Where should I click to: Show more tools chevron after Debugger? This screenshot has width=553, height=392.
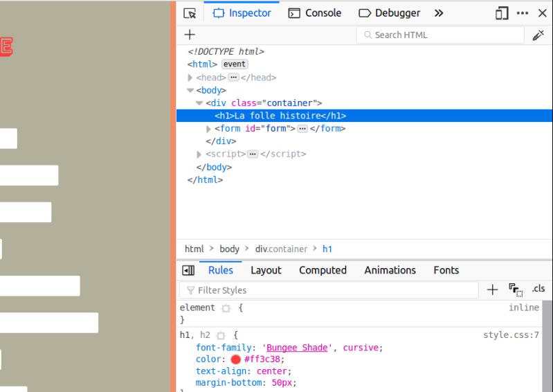(x=439, y=13)
